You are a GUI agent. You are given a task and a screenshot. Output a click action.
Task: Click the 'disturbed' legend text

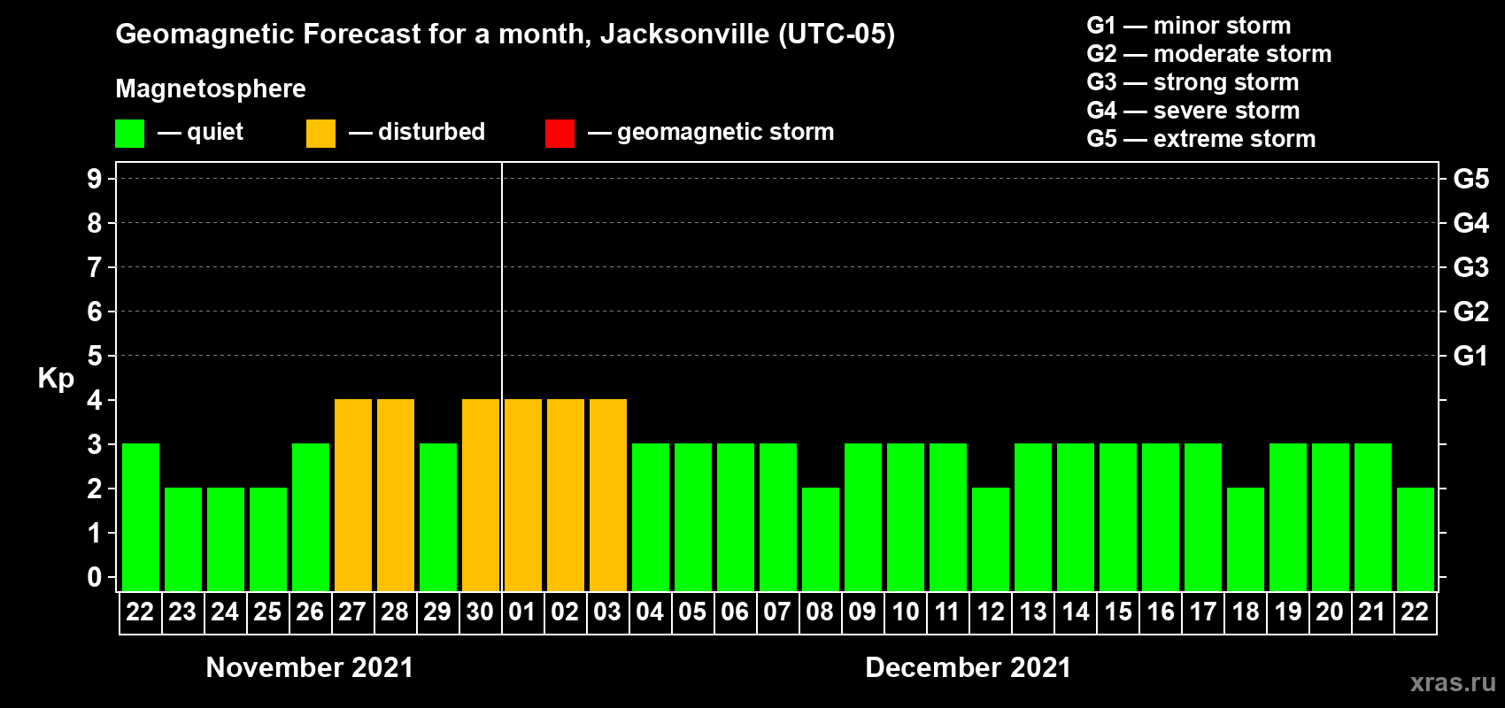coord(432,132)
